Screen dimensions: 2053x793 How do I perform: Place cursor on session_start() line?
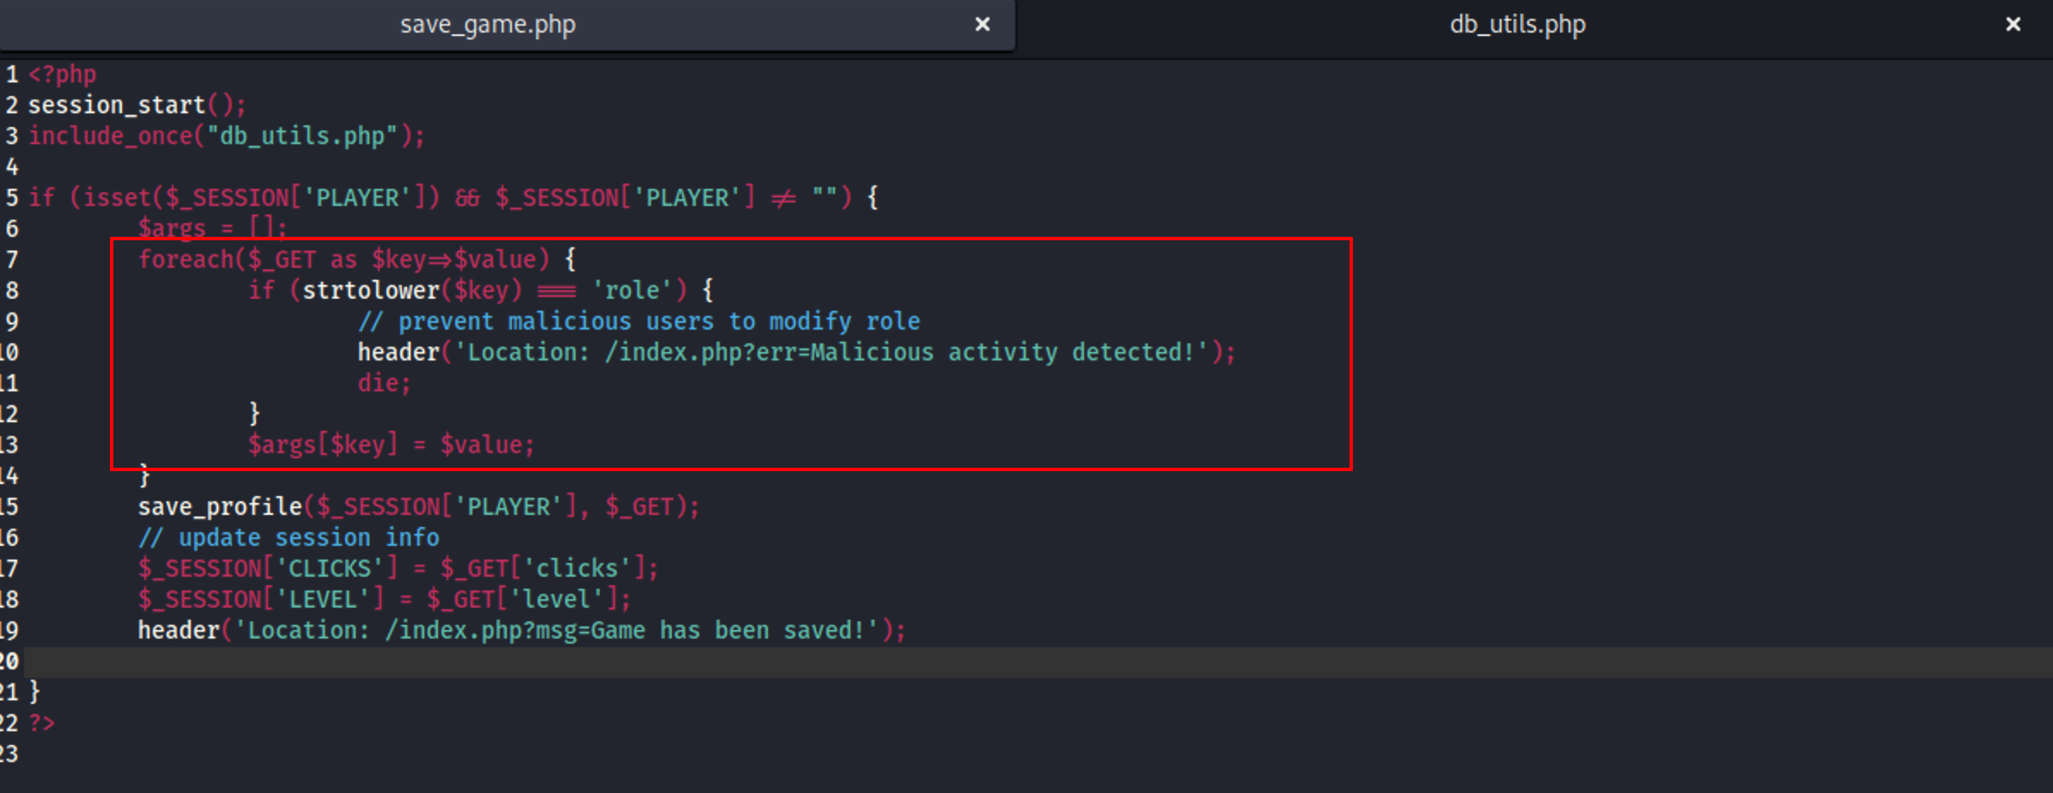click(137, 106)
